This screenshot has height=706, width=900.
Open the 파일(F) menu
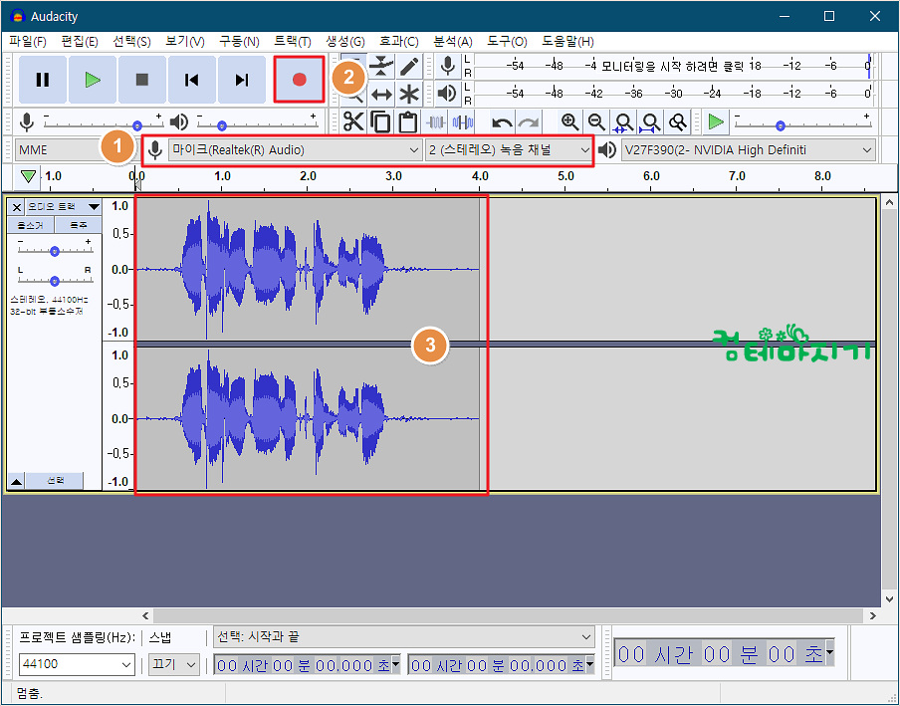click(28, 42)
